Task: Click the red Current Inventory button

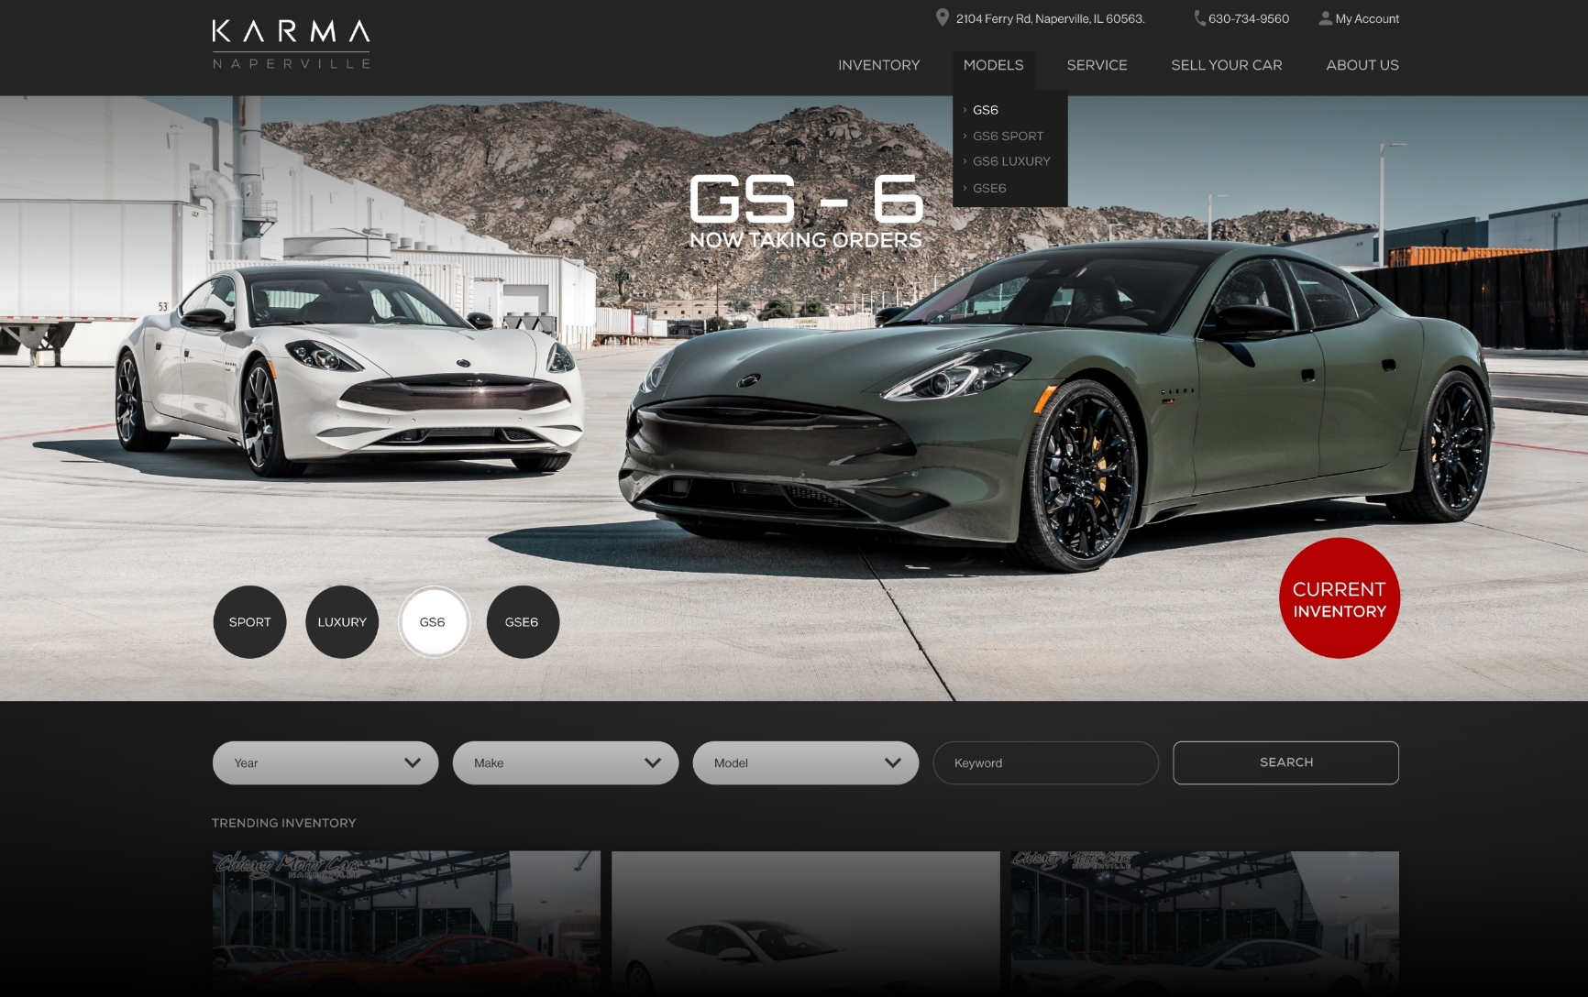Action: [x=1339, y=598]
